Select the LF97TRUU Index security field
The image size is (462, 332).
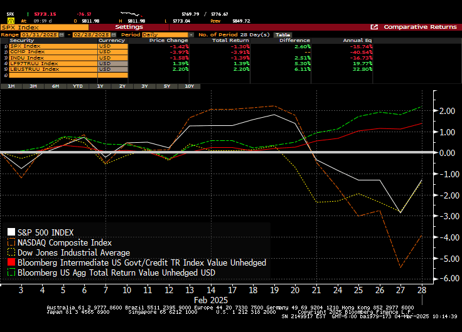pyautogui.click(x=53, y=63)
